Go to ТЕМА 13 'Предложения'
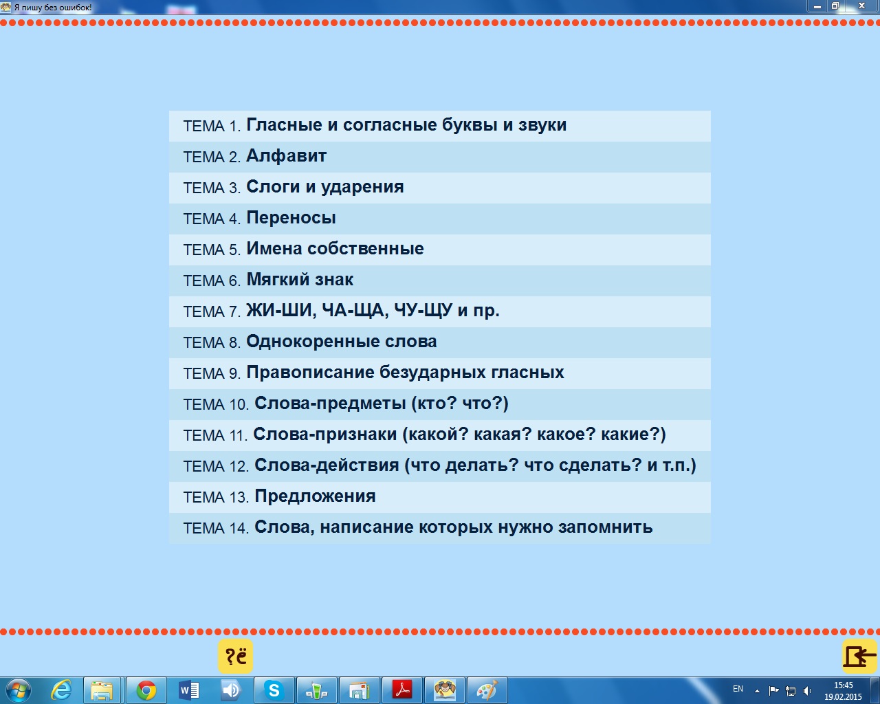The image size is (880, 704). click(x=315, y=497)
